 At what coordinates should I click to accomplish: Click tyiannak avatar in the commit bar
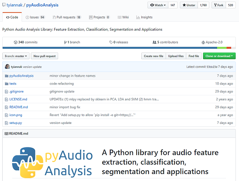pos(7,67)
